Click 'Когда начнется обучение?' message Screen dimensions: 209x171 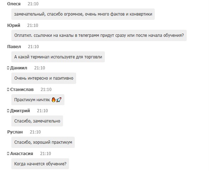pos(40,164)
